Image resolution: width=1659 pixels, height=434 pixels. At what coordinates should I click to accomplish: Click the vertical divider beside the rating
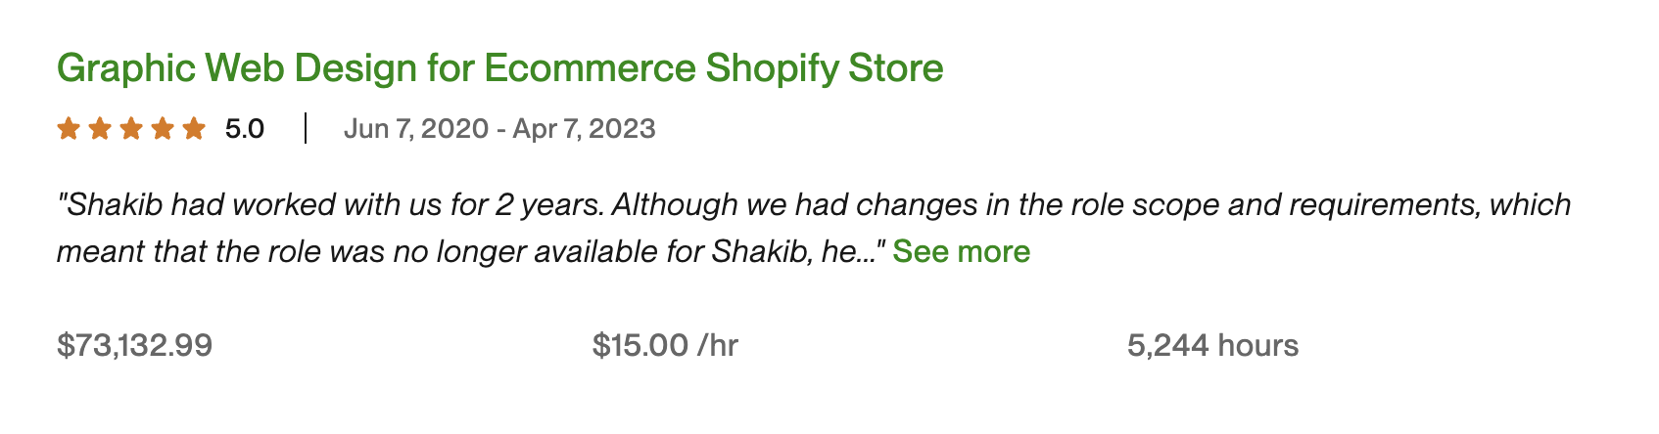(x=306, y=128)
